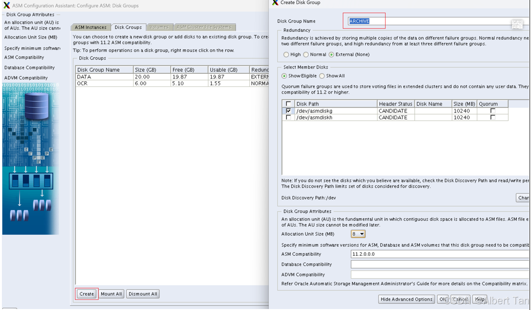Switch to ASM Instances tab
Image resolution: width=531 pixels, height=310 pixels.
90,27
